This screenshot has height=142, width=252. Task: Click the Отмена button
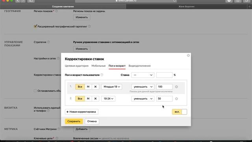92,121
